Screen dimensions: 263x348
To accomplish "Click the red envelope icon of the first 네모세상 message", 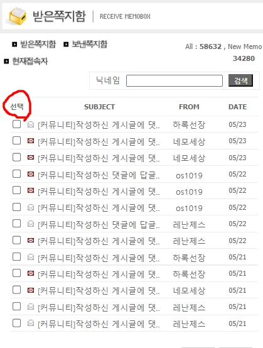I will tap(31, 141).
